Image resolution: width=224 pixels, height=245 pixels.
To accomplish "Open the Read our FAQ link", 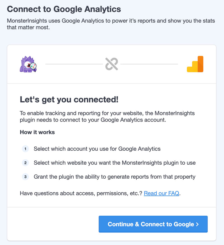I will [x=161, y=193].
